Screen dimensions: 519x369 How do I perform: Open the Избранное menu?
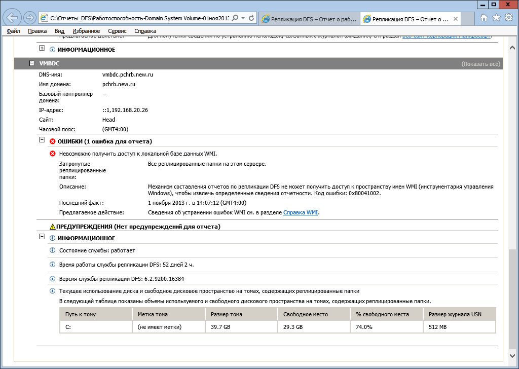pos(86,31)
